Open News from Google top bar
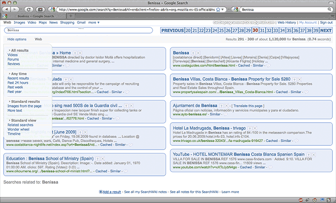336x203 pixels. [54, 23]
